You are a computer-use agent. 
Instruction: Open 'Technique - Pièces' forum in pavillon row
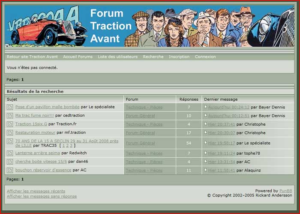144,107
